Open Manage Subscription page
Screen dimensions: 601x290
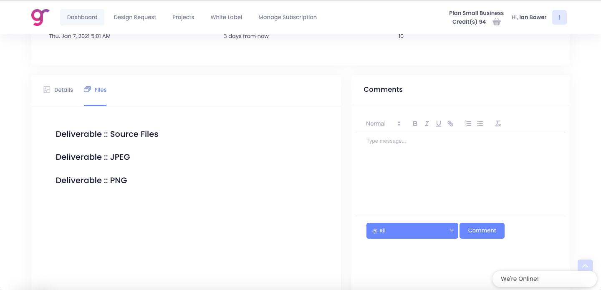288,17
